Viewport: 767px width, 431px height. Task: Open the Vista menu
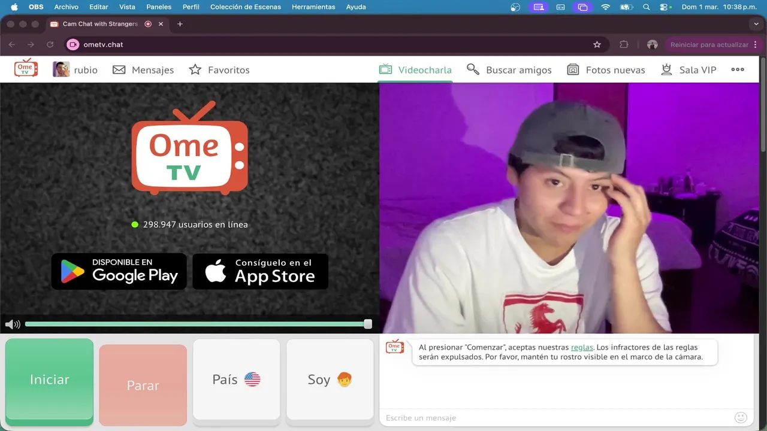coord(127,7)
